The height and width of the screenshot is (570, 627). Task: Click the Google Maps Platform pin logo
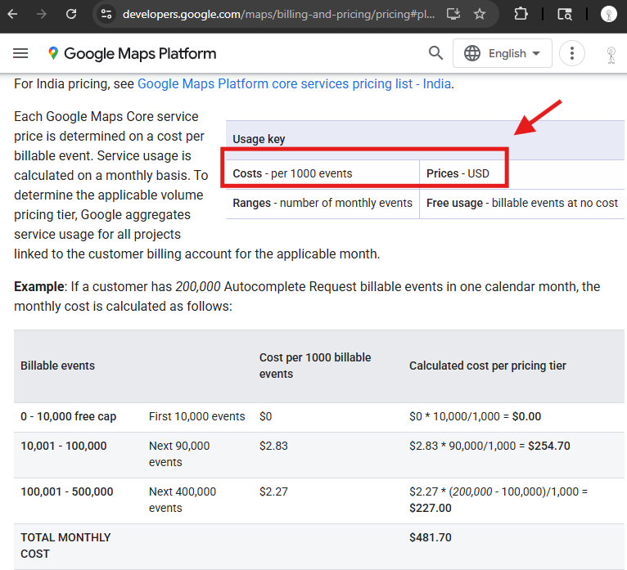53,53
